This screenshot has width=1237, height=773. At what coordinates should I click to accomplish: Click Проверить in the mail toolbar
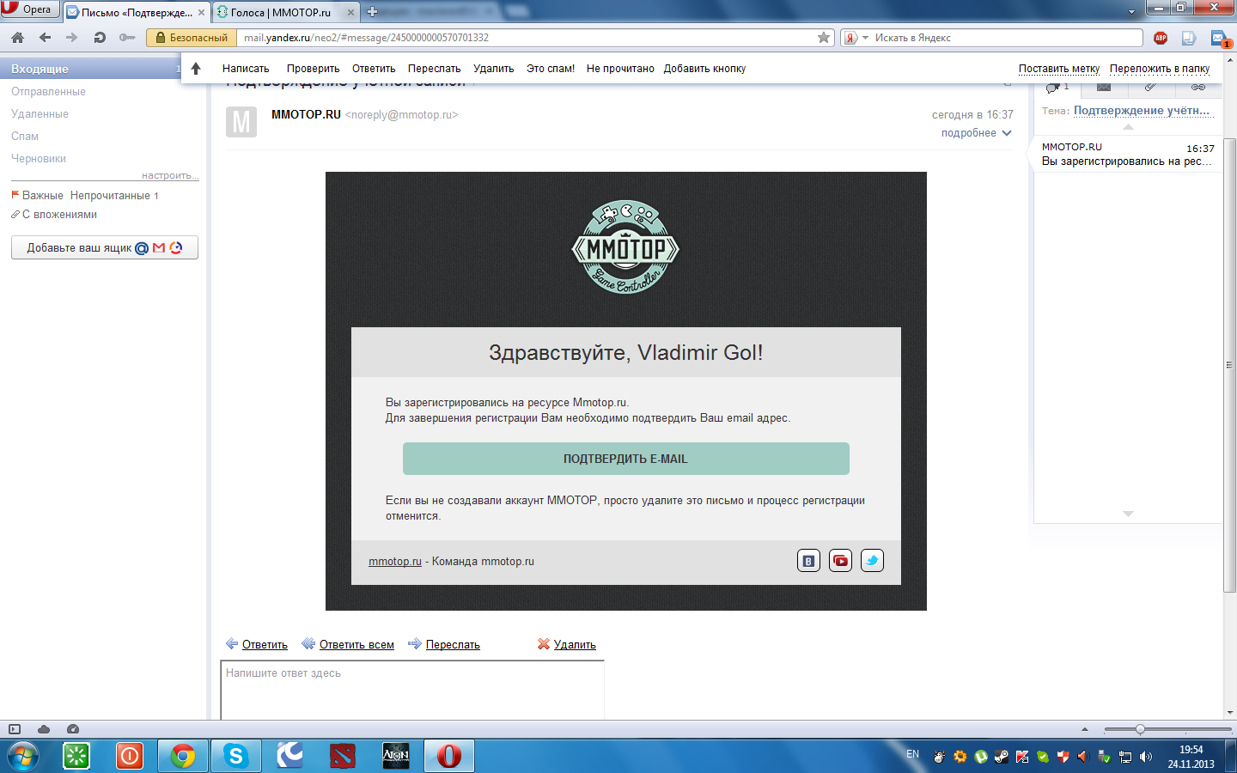click(x=313, y=69)
